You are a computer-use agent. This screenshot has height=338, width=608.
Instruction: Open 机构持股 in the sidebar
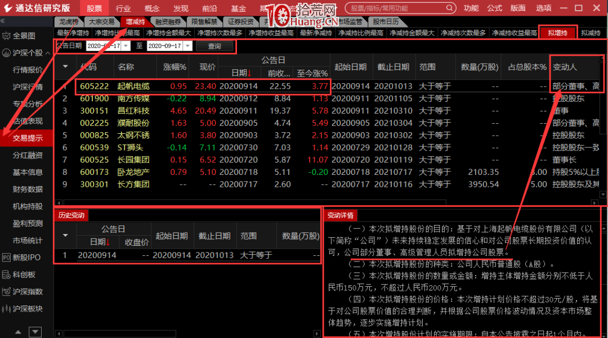[27, 206]
